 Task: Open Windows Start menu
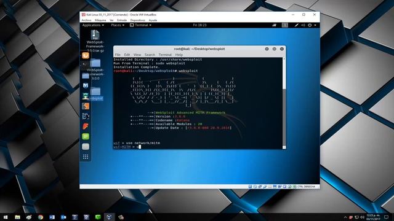pyautogui.click(x=6, y=217)
